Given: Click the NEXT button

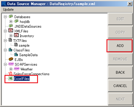Looking at the screenshot, I should coord(120,99).
